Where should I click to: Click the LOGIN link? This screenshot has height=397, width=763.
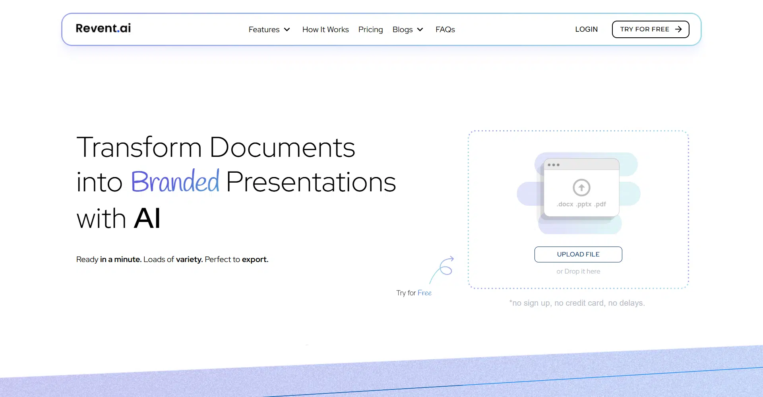(586, 29)
